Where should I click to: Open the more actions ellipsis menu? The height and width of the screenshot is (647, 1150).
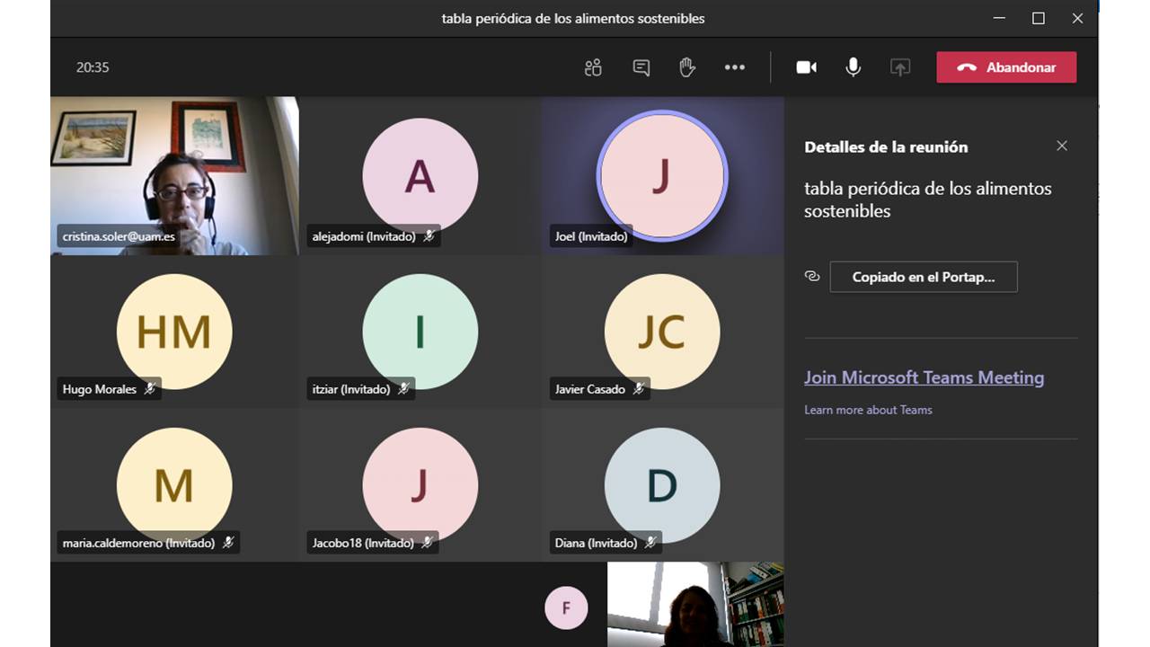point(735,67)
